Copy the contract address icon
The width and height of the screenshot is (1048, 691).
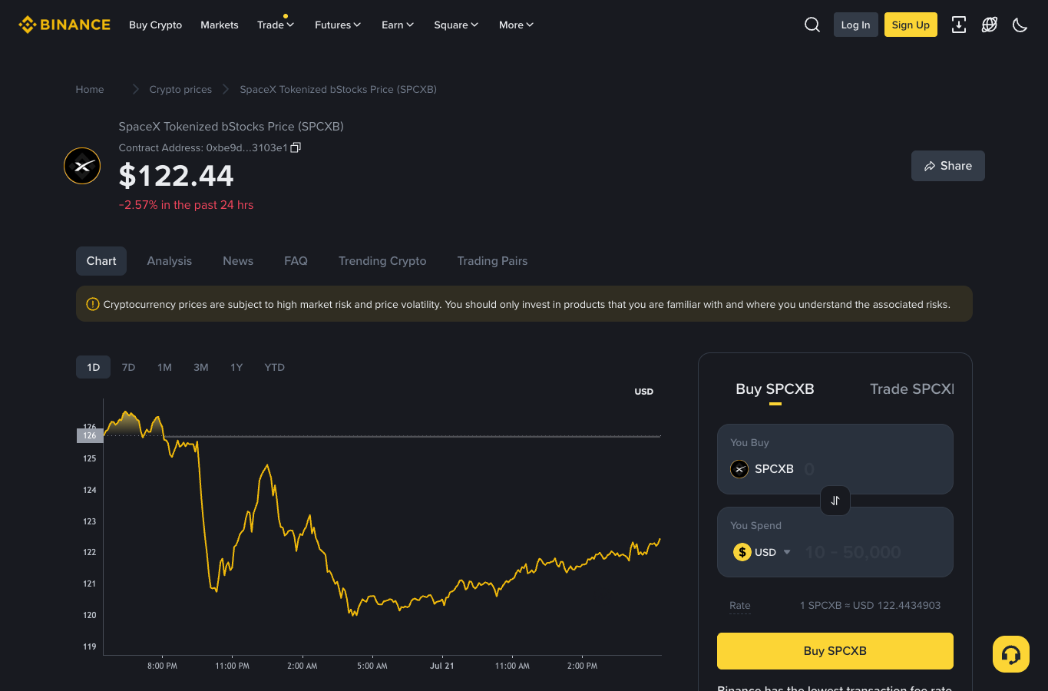(296, 147)
